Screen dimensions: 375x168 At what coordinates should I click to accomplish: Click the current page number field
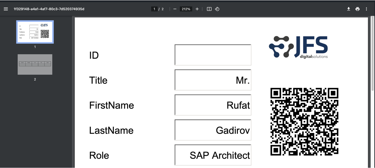pyautogui.click(x=154, y=9)
